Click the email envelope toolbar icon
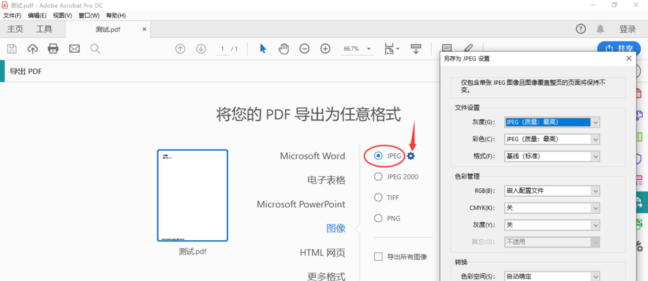The height and width of the screenshot is (281, 648). pos(75,49)
